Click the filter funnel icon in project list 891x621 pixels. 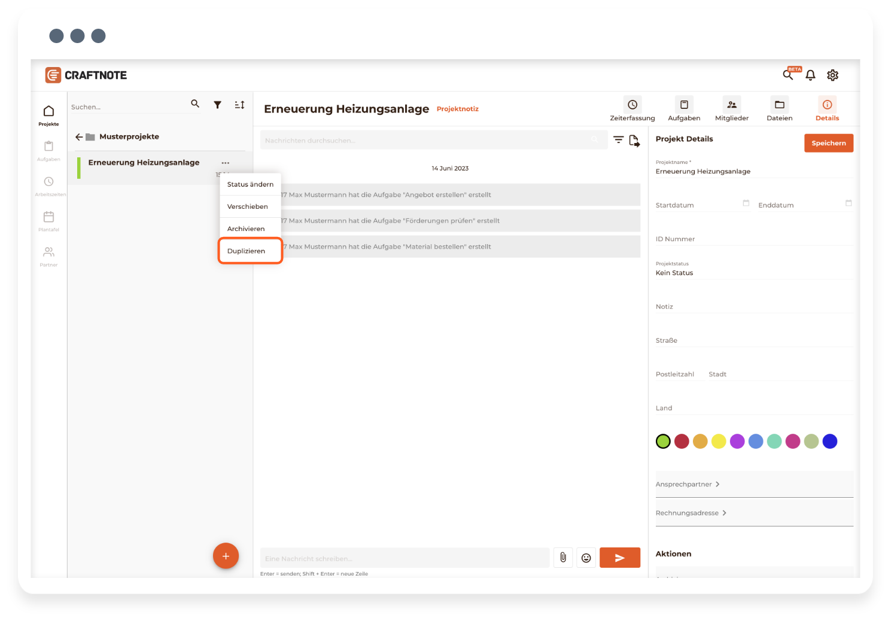point(218,105)
